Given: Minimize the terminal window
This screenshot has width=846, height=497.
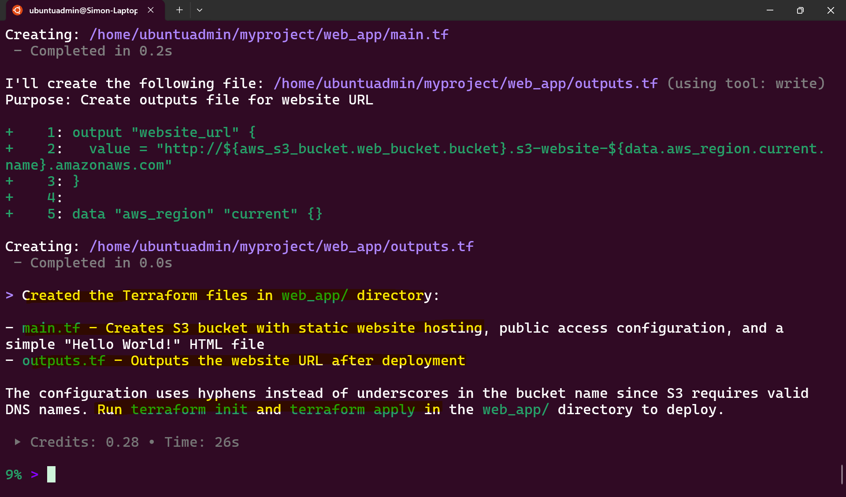Looking at the screenshot, I should pos(770,10).
